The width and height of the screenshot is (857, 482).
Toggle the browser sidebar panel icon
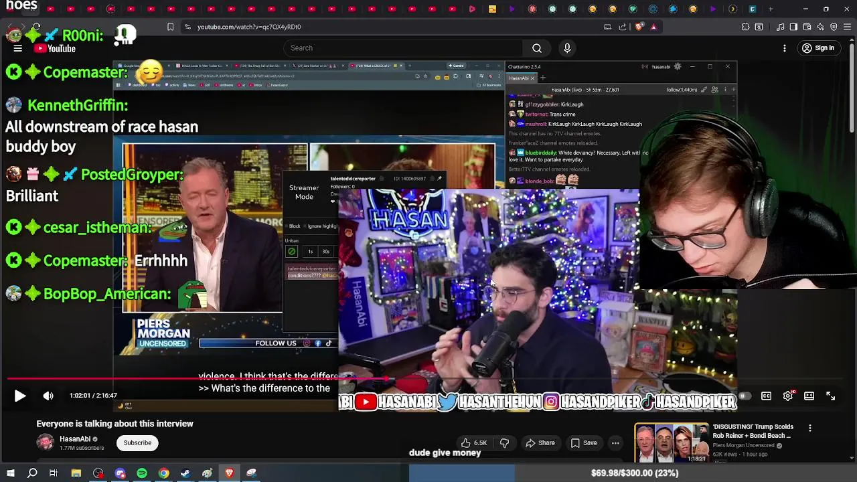tap(793, 27)
